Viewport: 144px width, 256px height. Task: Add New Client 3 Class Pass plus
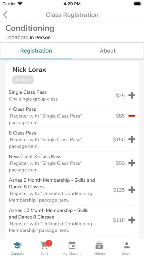coord(132,163)
